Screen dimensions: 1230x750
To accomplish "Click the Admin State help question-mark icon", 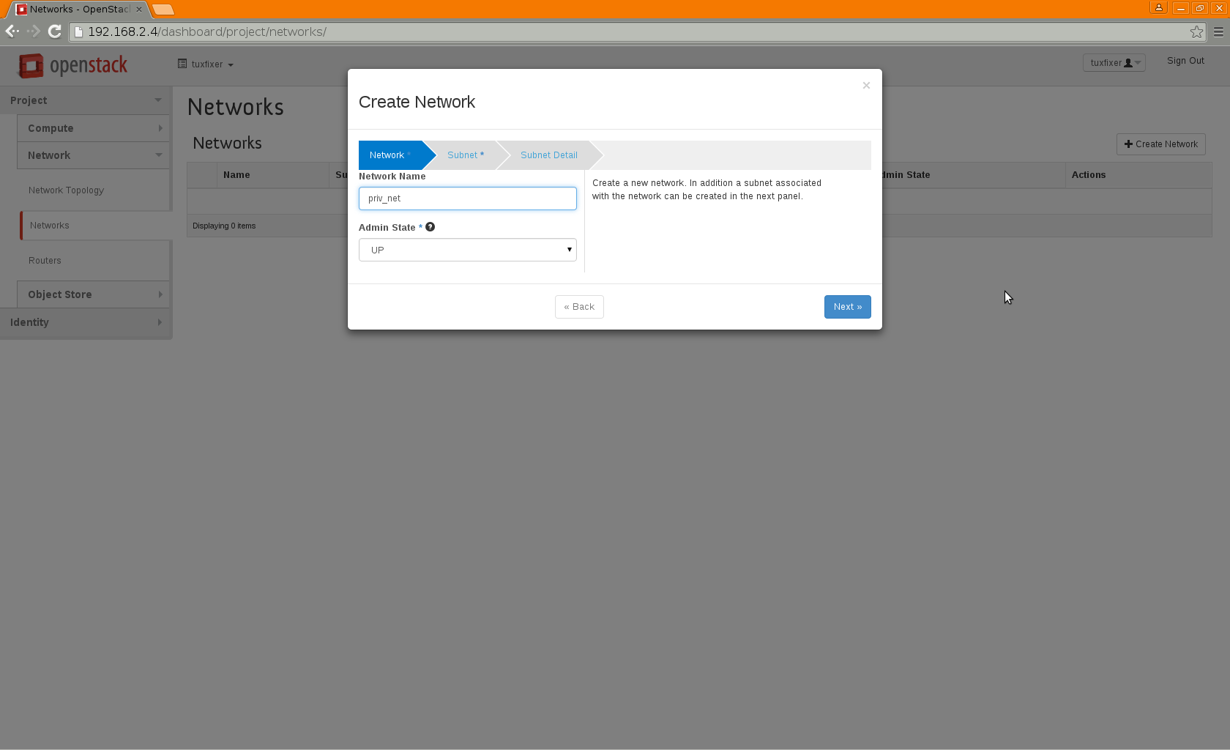I will point(430,227).
